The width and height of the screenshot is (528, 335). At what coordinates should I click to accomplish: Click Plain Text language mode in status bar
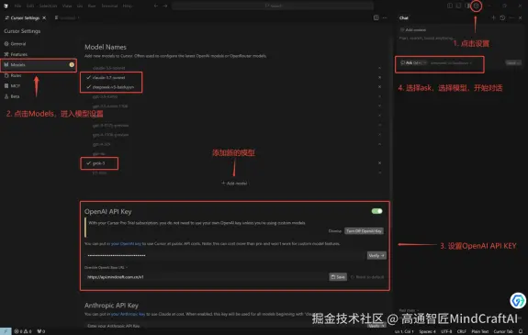point(480,331)
